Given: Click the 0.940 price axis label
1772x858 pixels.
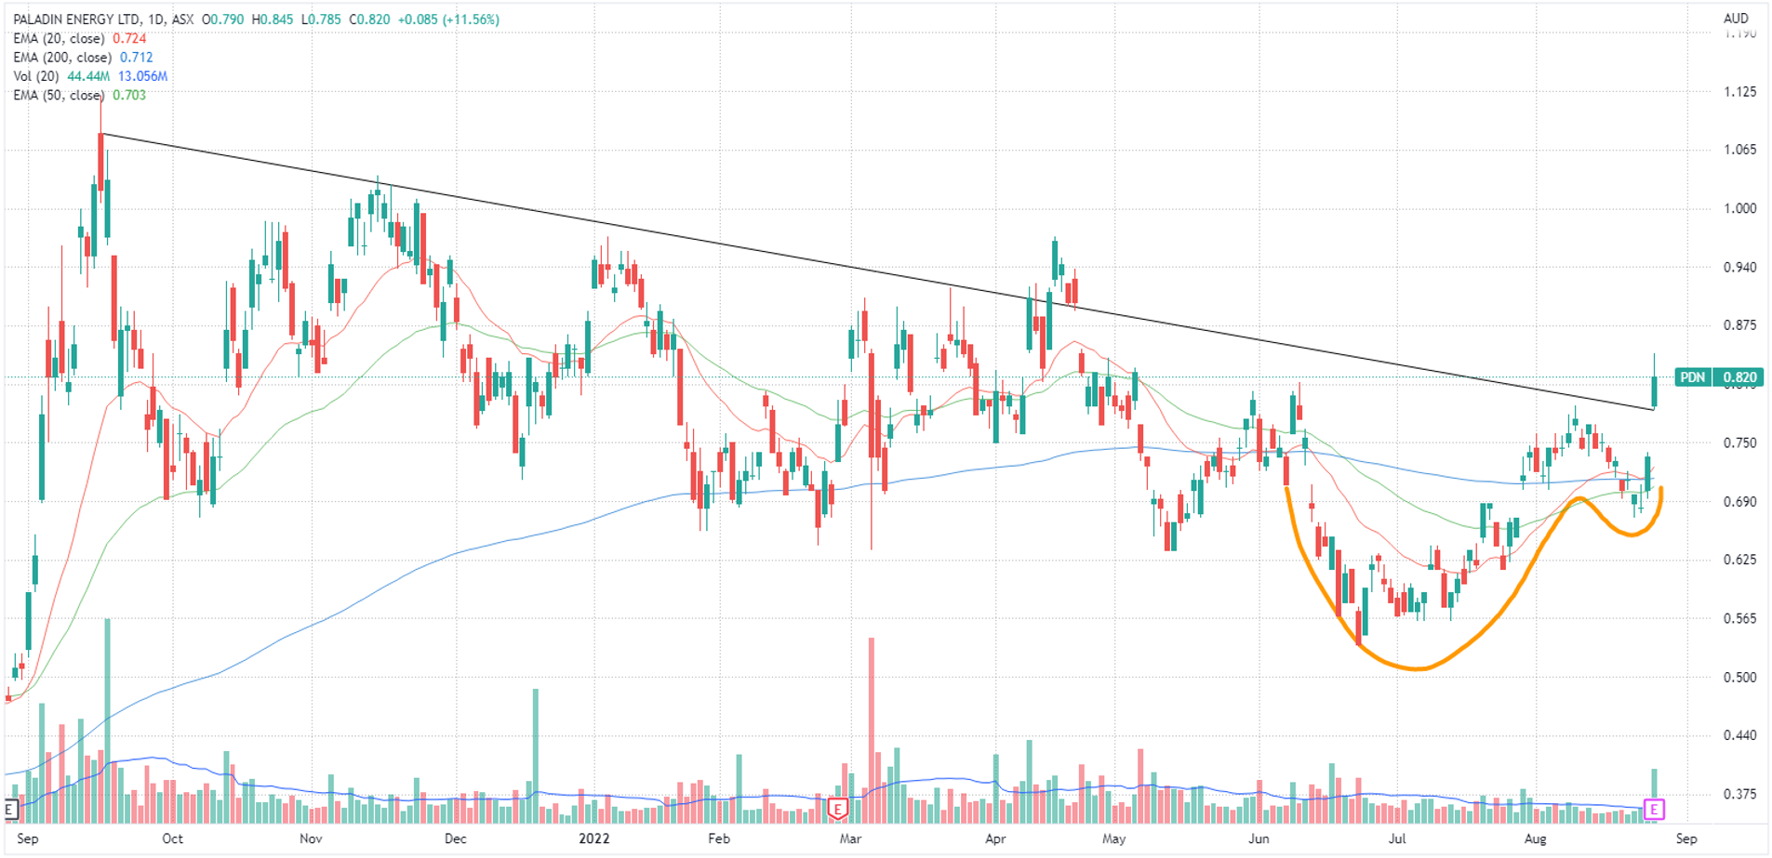Looking at the screenshot, I should (x=1739, y=267).
